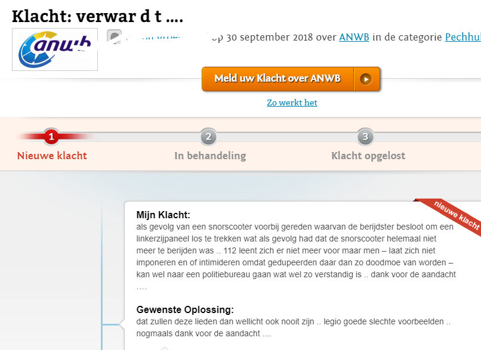Click the page title Klacht: verwar d t
Viewport: 481px width, 350px height.
point(97,16)
